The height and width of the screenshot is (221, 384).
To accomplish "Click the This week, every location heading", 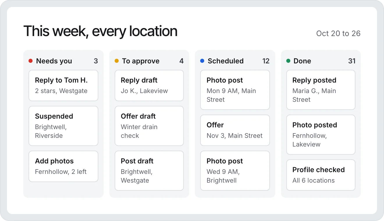I will click(x=100, y=31).
